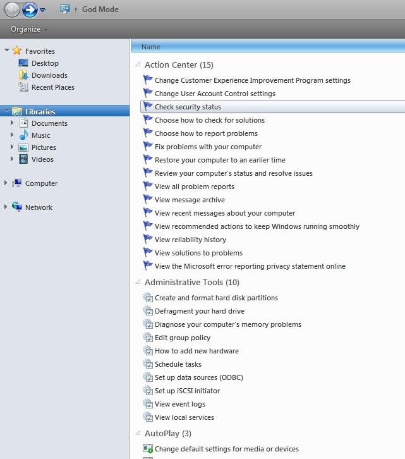
Task: Click gear icon beside Set up data sources (ODBC)
Action: pos(148,377)
